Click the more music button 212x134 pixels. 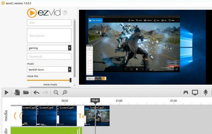click(x=50, y=84)
